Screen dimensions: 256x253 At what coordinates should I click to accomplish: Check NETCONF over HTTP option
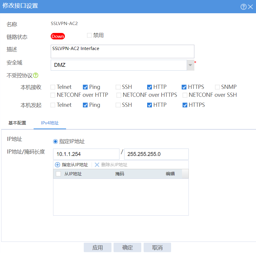(53, 95)
